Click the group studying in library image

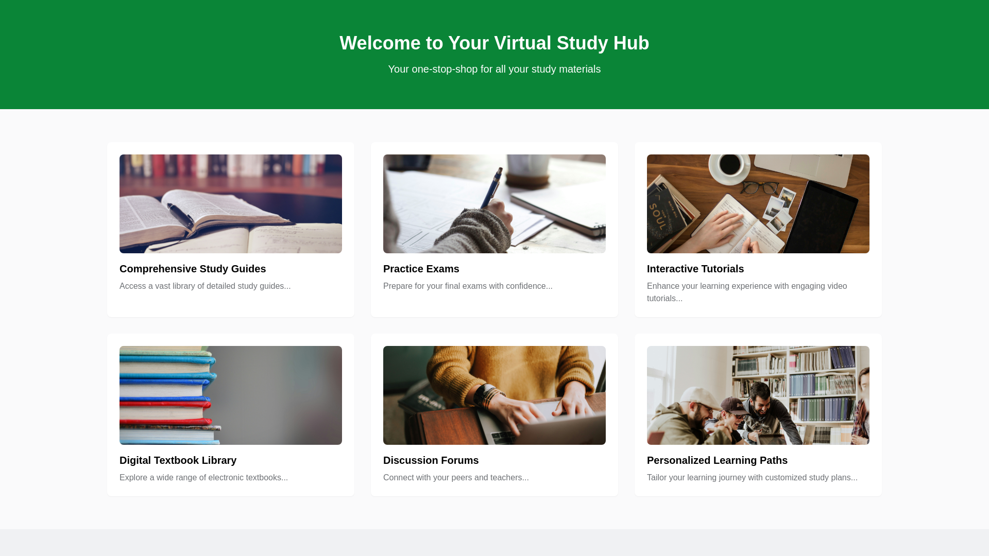758,395
